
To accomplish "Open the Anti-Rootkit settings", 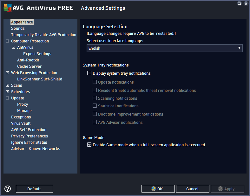I will [x=28, y=60].
